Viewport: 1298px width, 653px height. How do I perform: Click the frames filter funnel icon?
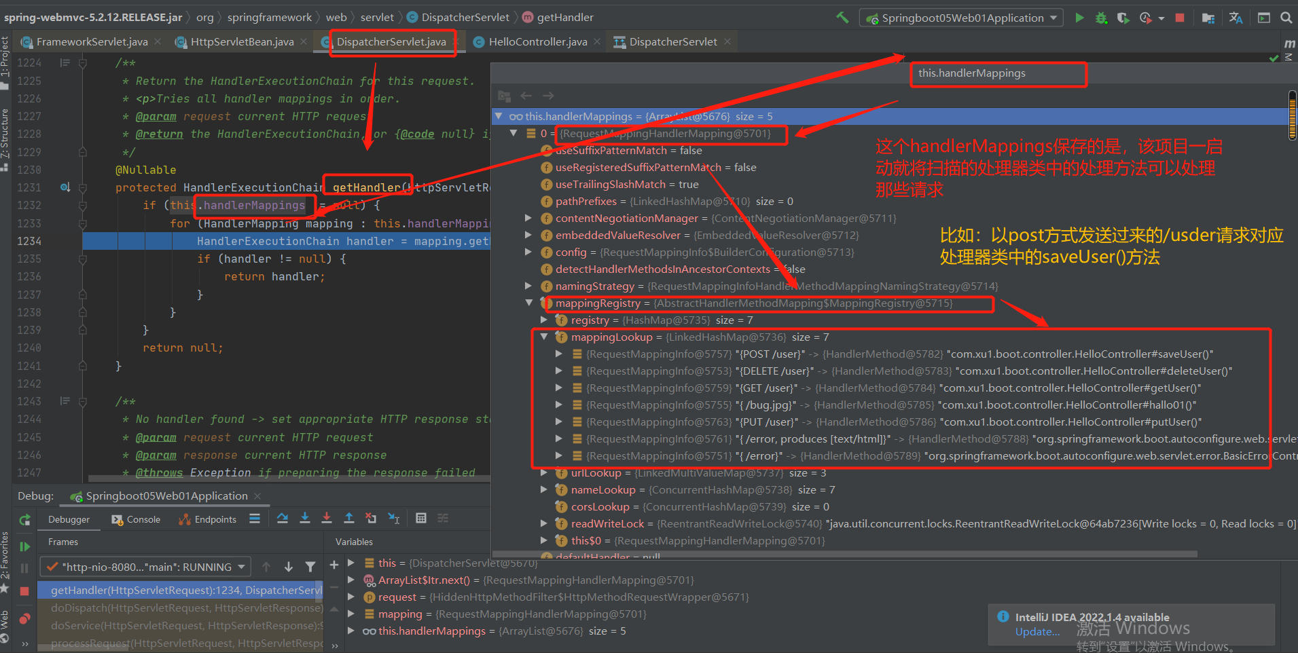click(x=310, y=567)
